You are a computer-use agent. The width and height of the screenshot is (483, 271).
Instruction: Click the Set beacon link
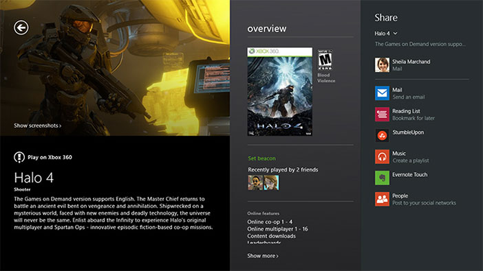[262, 158]
